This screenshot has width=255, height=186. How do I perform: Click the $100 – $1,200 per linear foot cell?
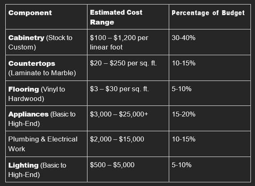pyautogui.click(x=119, y=42)
